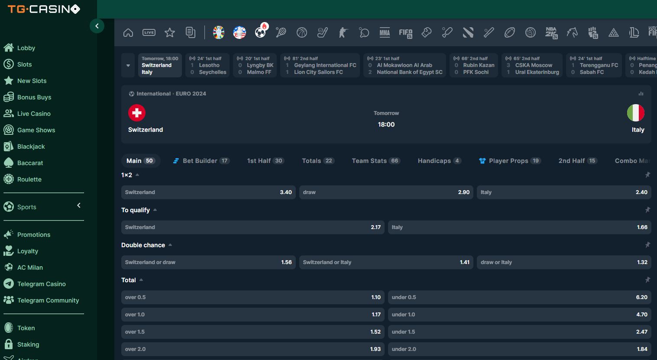Collapse the Sports section in sidebar

click(x=79, y=206)
